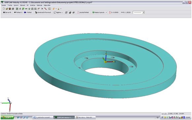
Task: Click the Barva color swatch
Action: point(4,12)
